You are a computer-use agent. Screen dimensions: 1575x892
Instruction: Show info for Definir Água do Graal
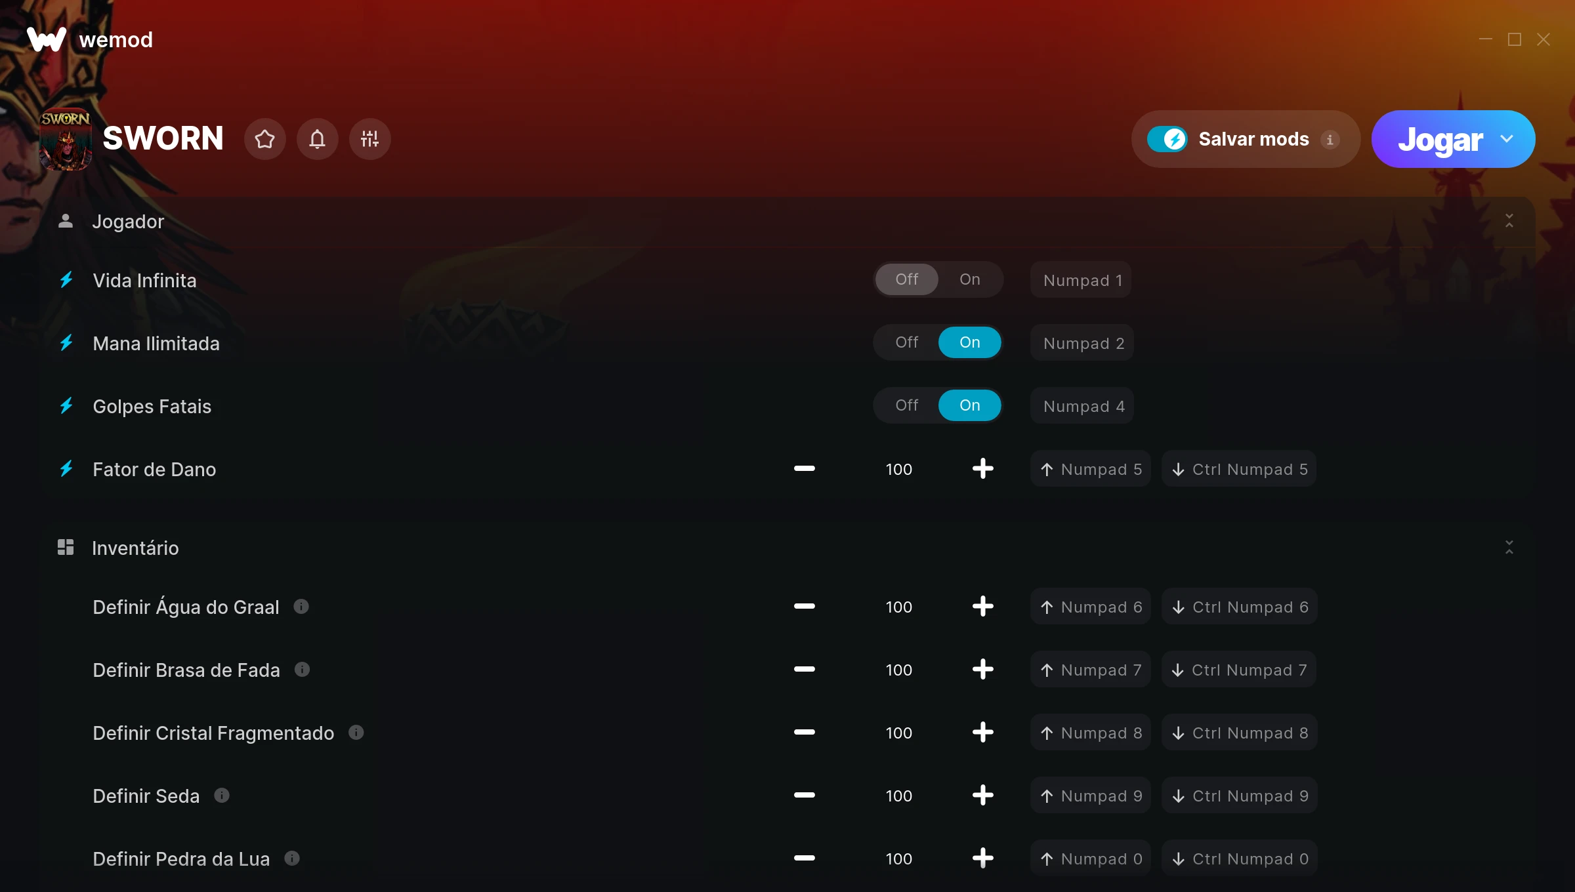point(301,607)
